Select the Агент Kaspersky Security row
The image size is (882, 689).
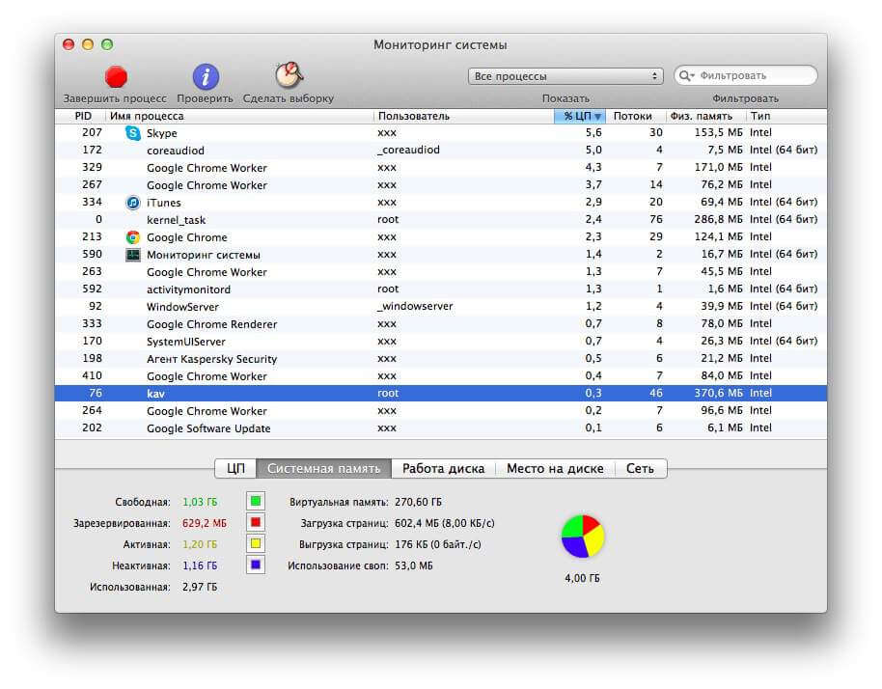pyautogui.click(x=441, y=359)
